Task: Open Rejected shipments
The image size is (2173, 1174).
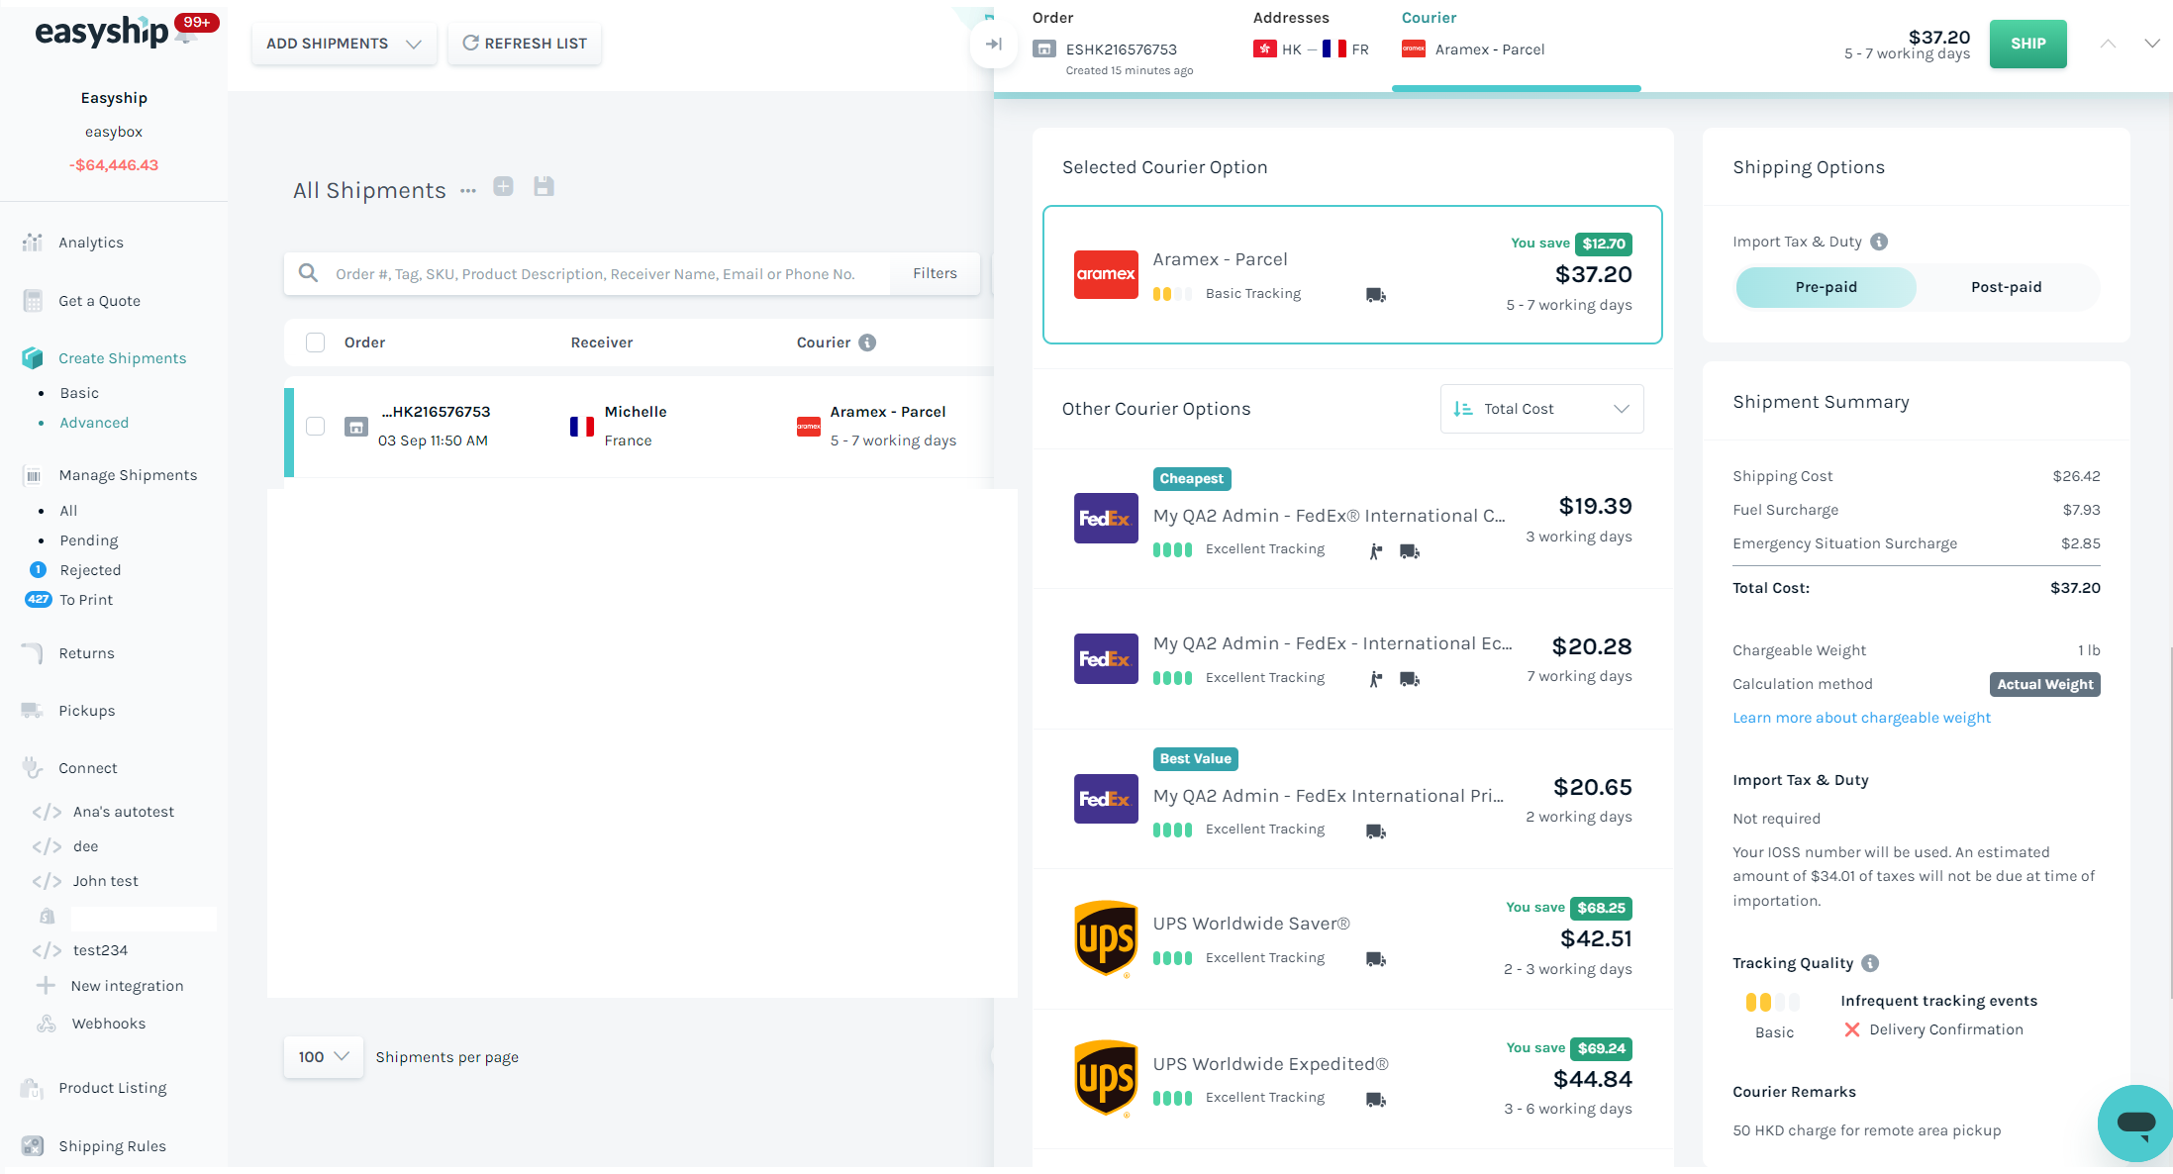Action: 90,570
